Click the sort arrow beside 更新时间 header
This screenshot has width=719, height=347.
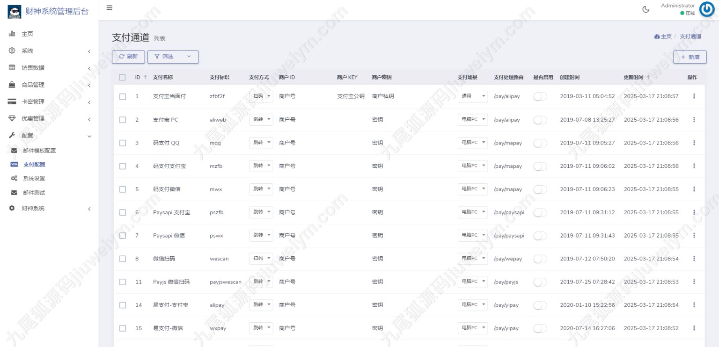648,77
